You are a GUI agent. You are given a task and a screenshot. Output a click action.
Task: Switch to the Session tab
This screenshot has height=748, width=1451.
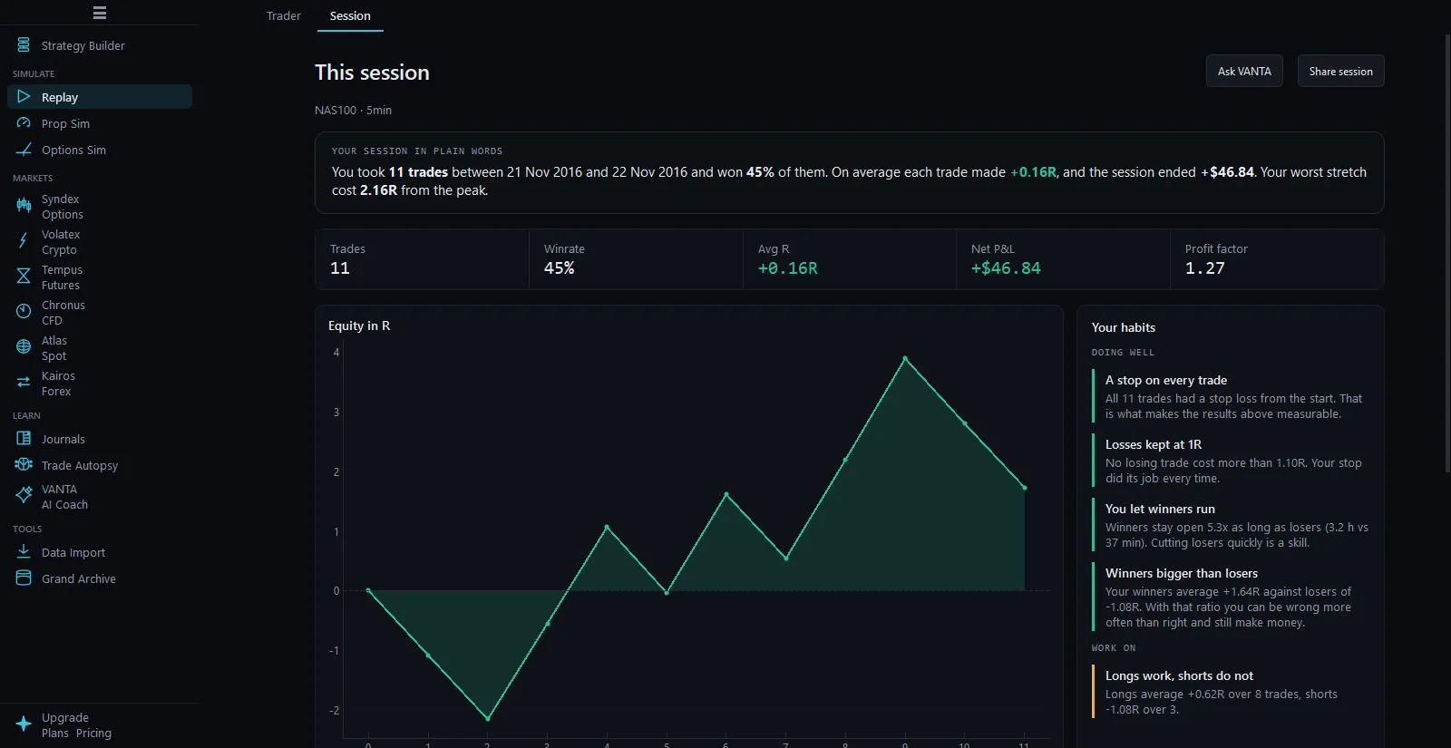coord(350,15)
